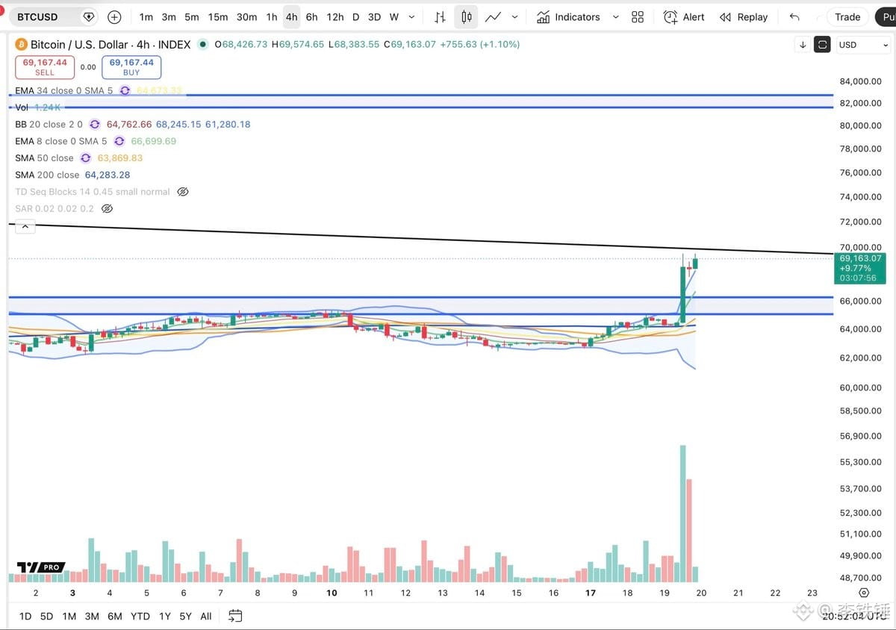Image resolution: width=896 pixels, height=630 pixels.
Task: Choose the bars chart style icon
Action: point(441,16)
